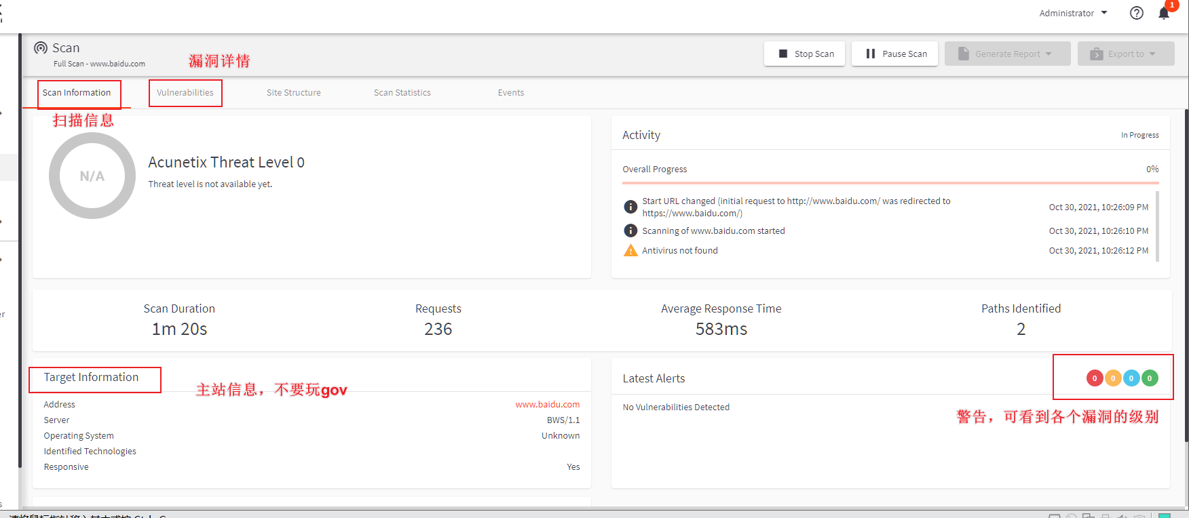Click the info icon for Start URL changed
Screen dimensions: 1189x518
point(630,207)
